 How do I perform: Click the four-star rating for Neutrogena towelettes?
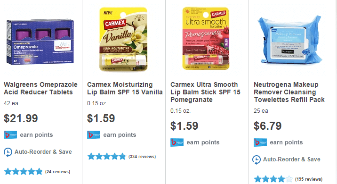tap(273, 179)
